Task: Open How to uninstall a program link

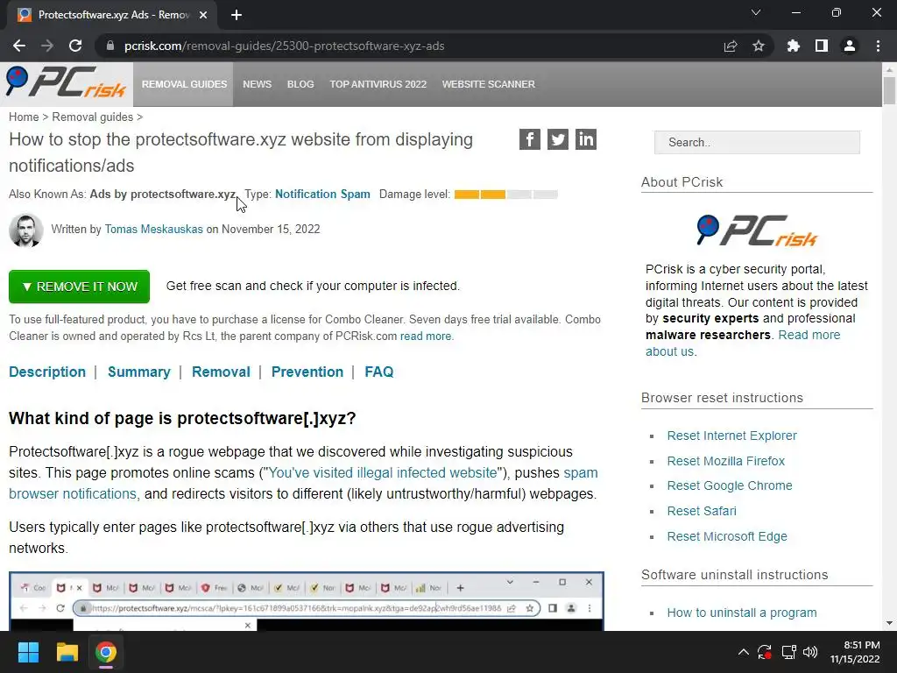Action: 741,613
